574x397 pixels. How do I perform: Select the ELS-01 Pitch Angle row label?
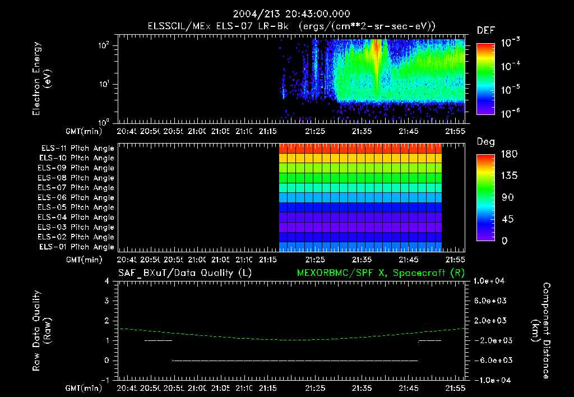tap(77, 247)
